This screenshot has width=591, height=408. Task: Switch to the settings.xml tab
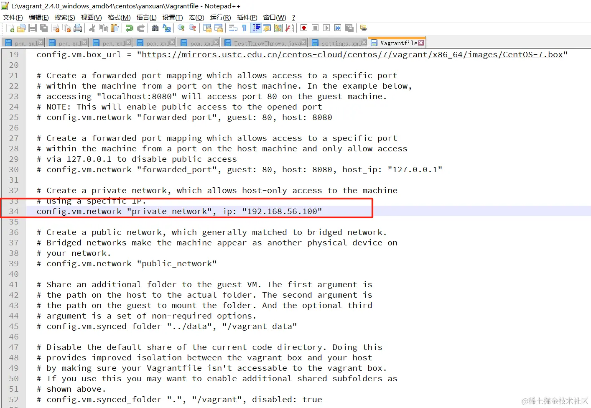coord(338,43)
